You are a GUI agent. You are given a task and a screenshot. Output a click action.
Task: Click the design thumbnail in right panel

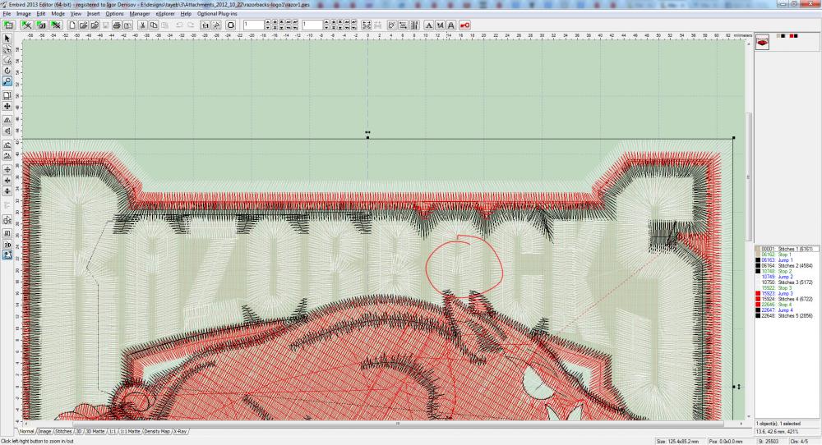coord(762,42)
